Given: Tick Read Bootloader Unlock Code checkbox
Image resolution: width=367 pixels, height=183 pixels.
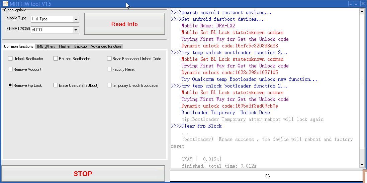Looking at the screenshot, I should click(109, 59).
